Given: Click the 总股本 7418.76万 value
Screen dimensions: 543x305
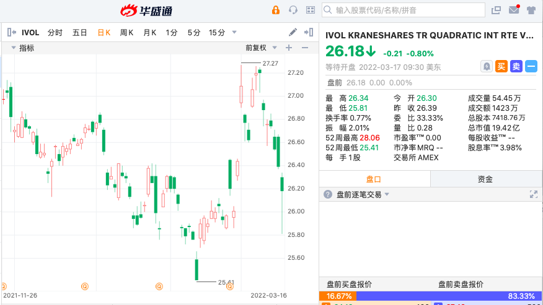Looking at the screenshot, I should point(508,118).
